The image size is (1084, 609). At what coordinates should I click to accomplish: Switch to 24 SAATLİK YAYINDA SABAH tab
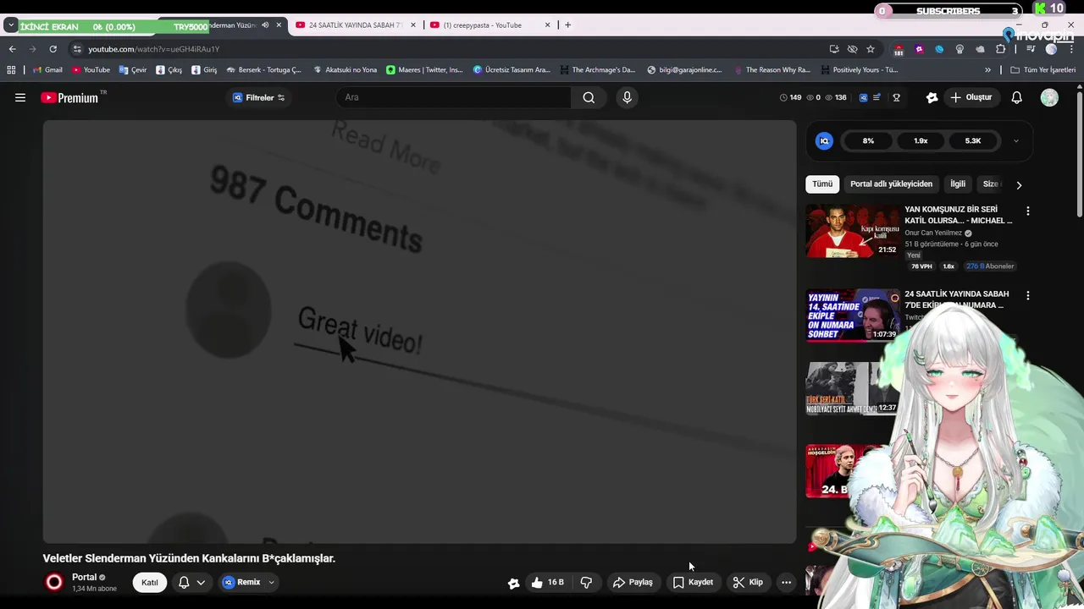click(x=356, y=25)
